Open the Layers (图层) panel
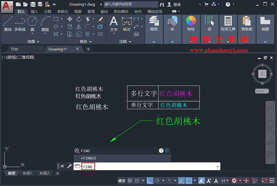This screenshot has width=277, height=186. [x=154, y=29]
